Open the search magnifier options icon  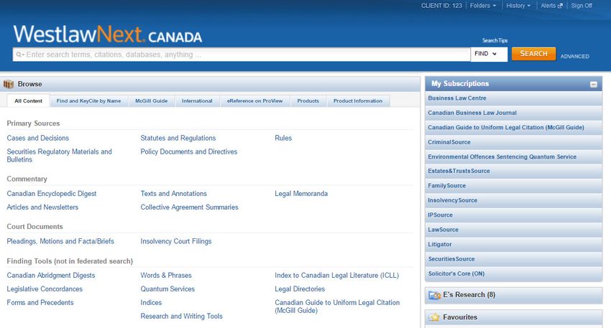click(x=20, y=55)
